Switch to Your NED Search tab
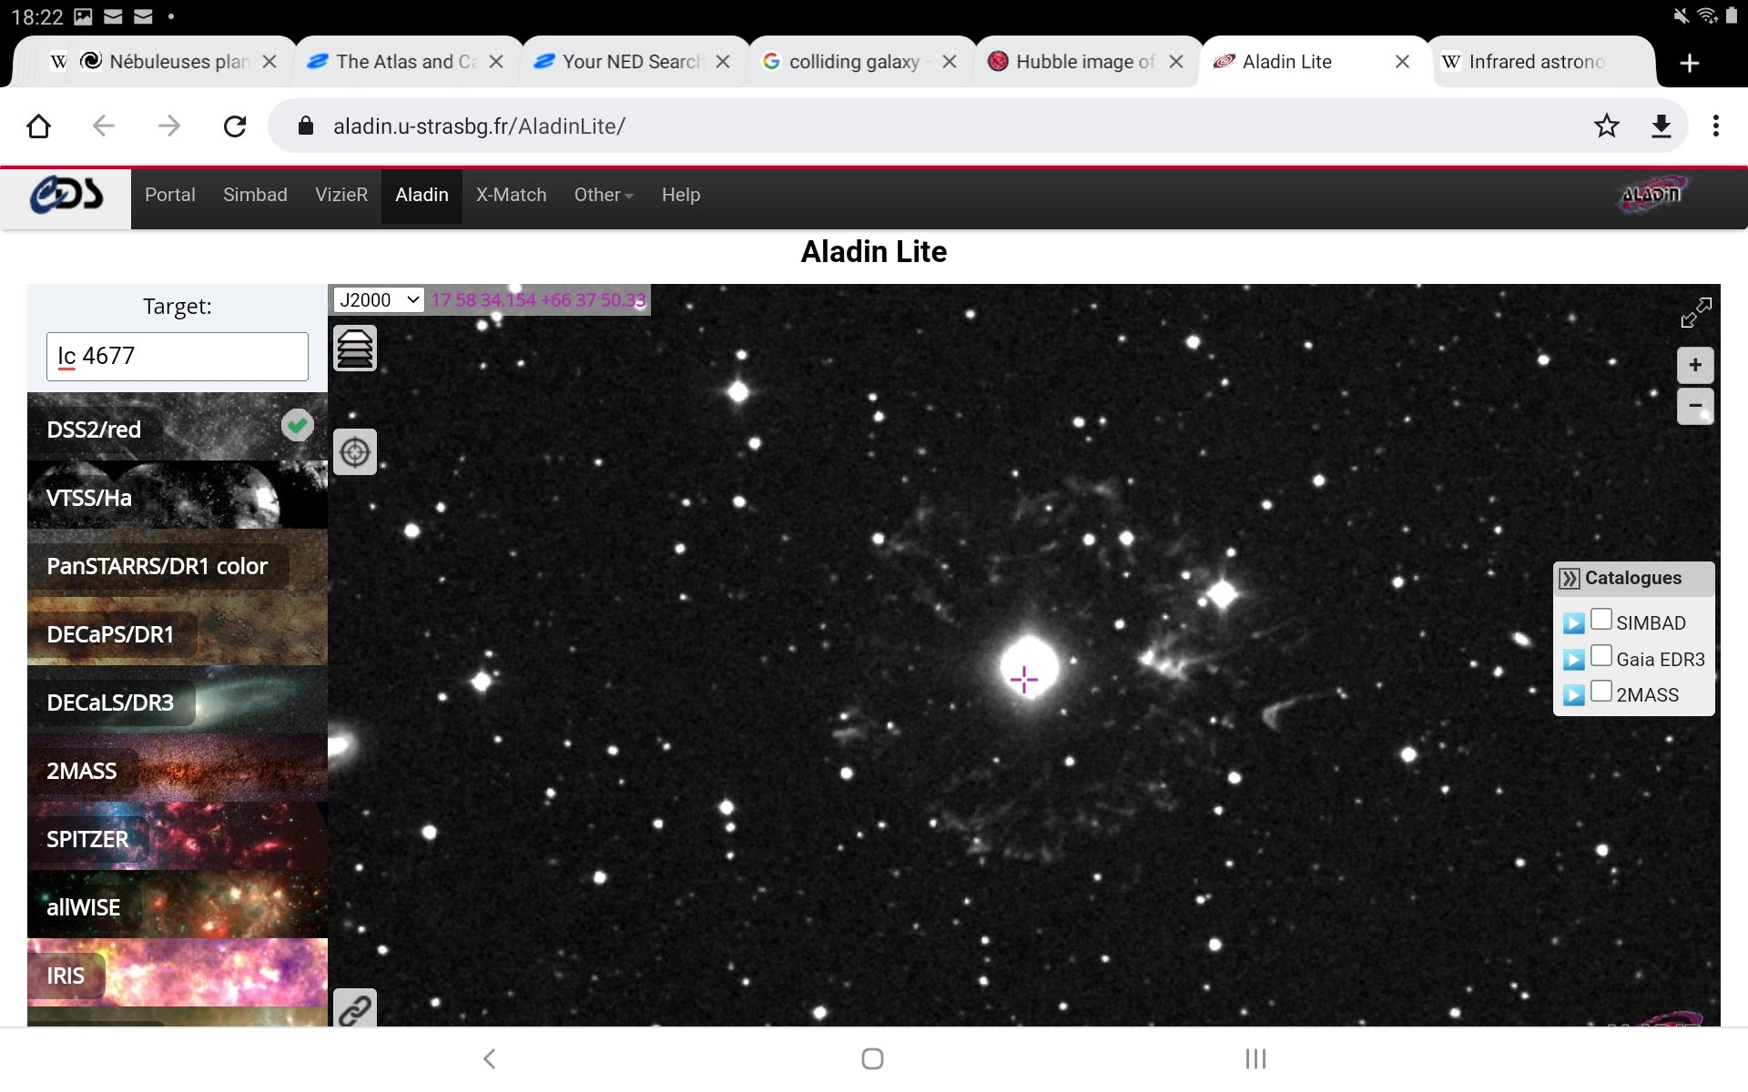Screen dimensions: 1748x1092 pos(634,62)
